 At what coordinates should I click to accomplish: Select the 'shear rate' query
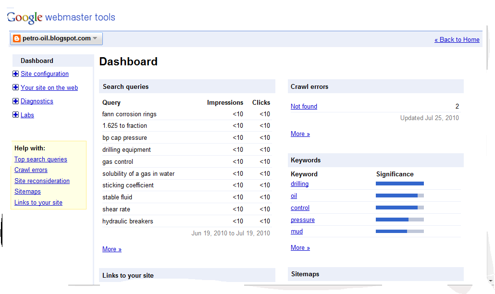pyautogui.click(x=116, y=209)
